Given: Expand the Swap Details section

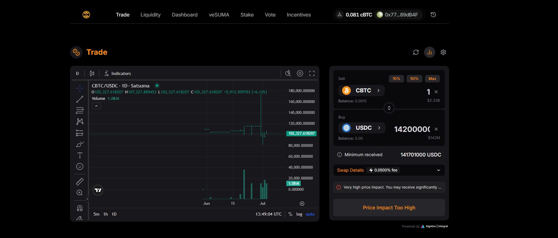Looking at the screenshot, I should click(438, 170).
